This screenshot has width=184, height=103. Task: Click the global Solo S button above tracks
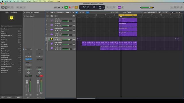pyautogui.click(x=56, y=16)
